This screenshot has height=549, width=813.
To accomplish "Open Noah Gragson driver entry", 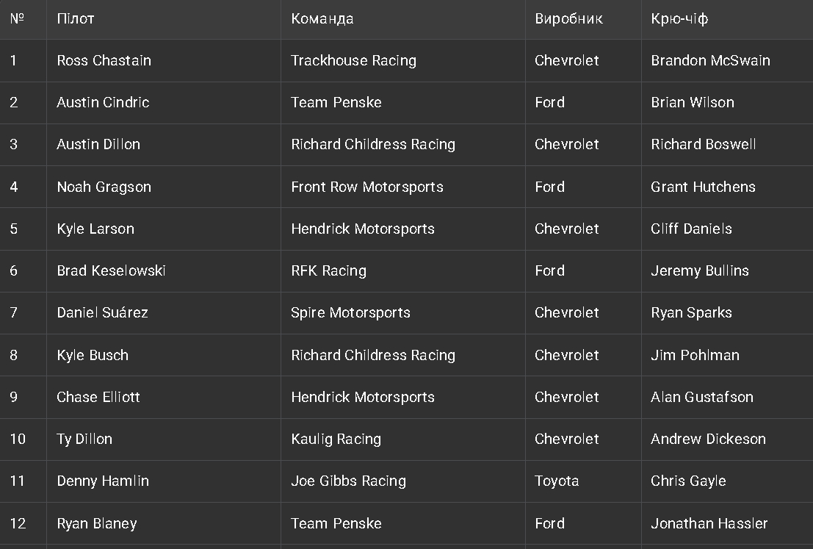I will pyautogui.click(x=104, y=187).
